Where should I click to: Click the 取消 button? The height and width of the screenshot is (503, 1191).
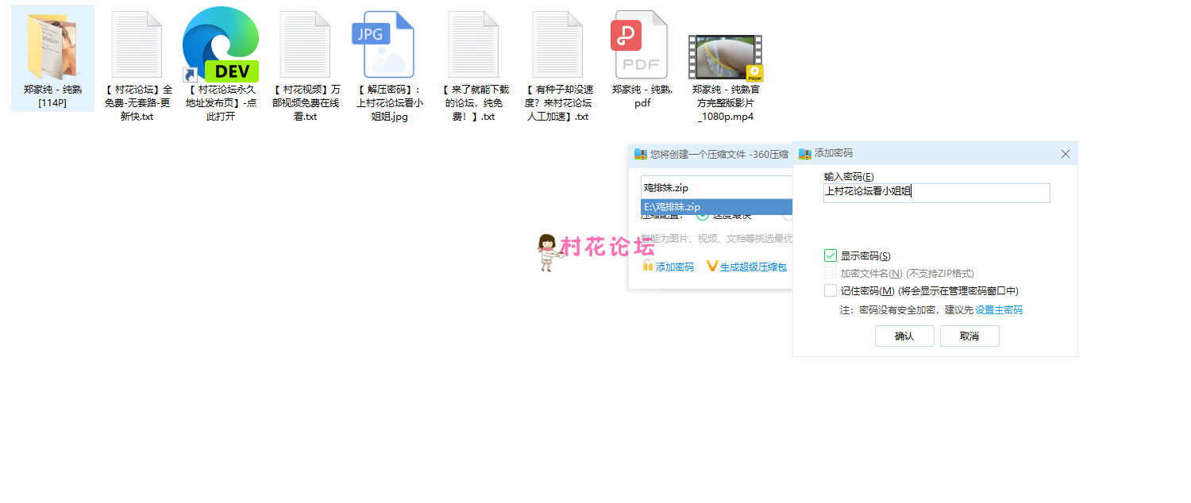969,336
